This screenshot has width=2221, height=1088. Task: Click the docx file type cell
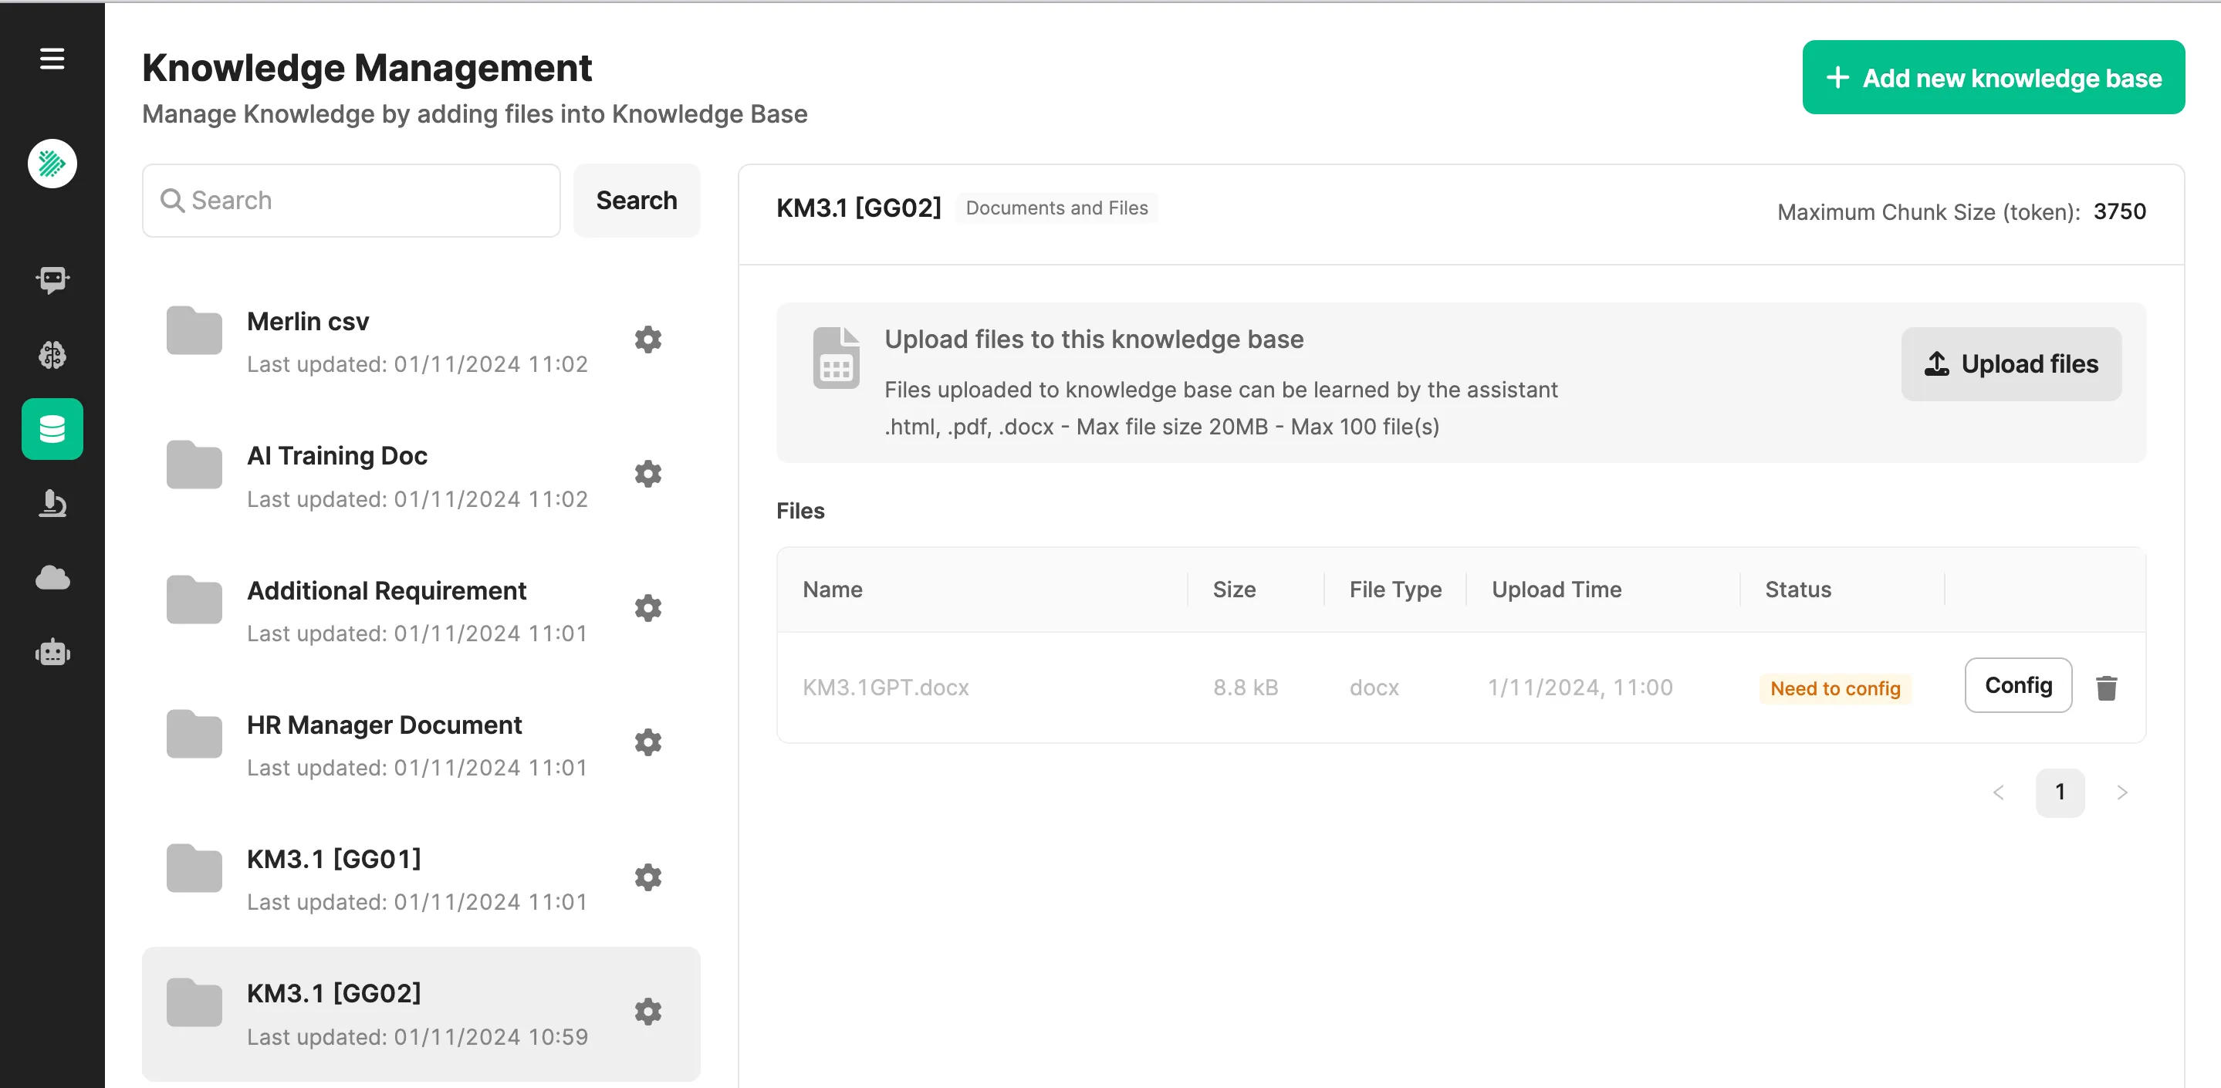coord(1374,687)
